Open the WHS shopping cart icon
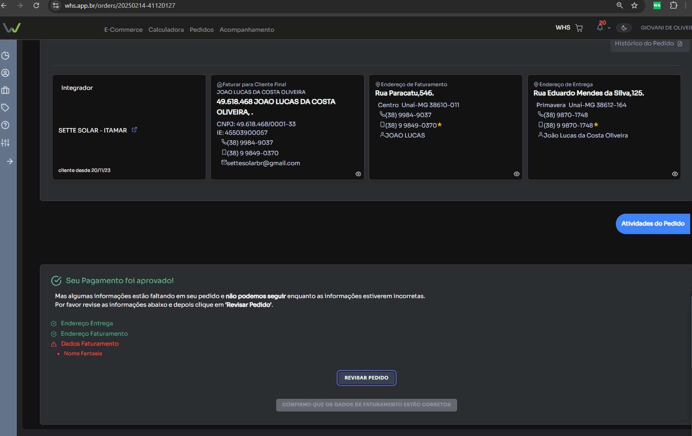 (x=579, y=28)
